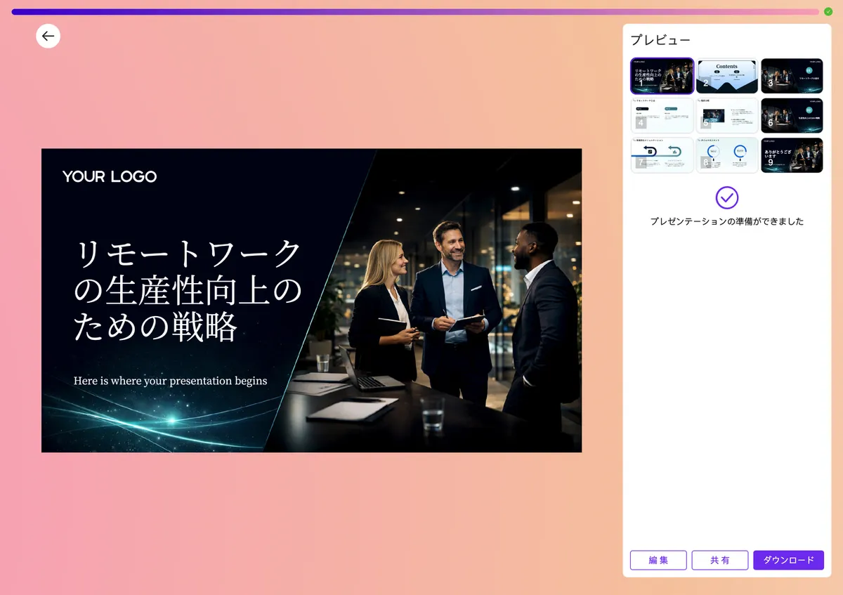Select slide 8 thumbnail with circular charts
This screenshot has width=843, height=595.
(x=726, y=155)
